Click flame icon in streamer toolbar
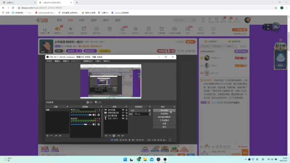Viewport: 290px width, 163px height. [123, 29]
